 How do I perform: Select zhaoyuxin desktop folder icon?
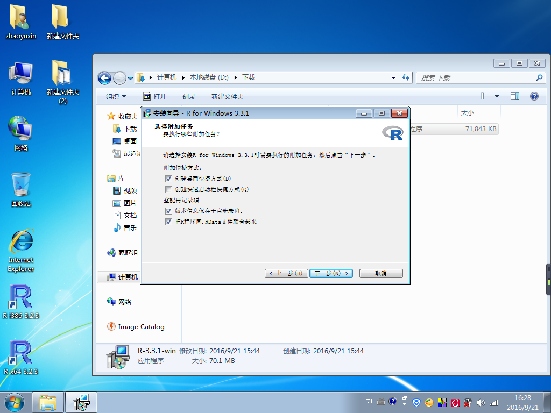click(x=21, y=22)
